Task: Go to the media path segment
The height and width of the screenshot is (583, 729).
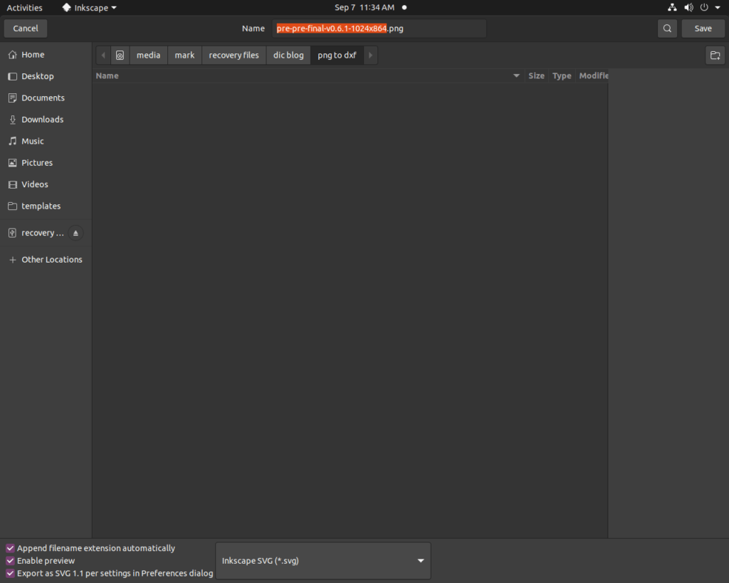Action: coord(148,56)
